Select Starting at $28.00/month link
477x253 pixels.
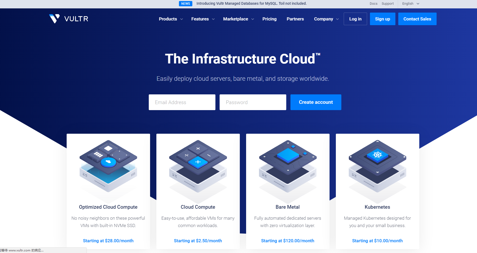[x=108, y=241]
